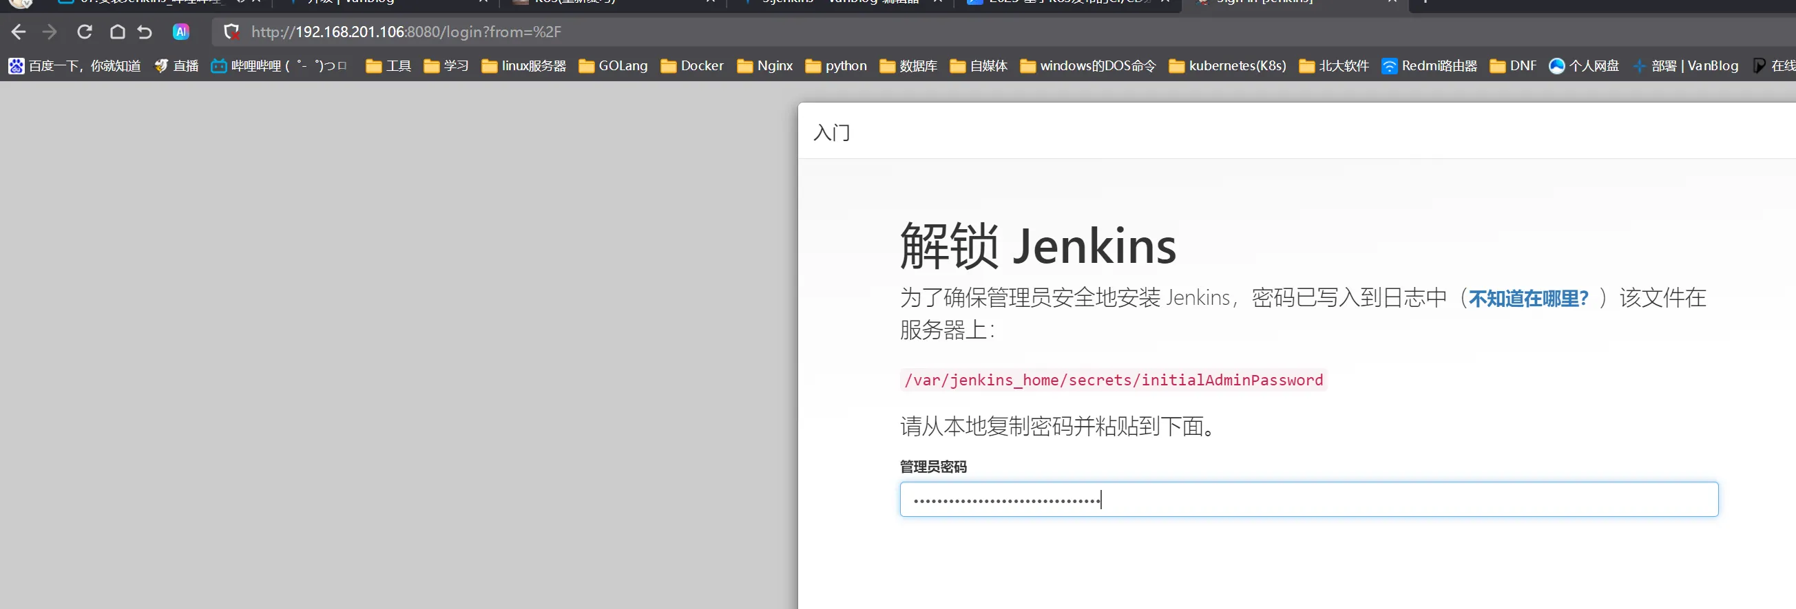The width and height of the screenshot is (1796, 609).
Task: Open the 部署 | VanBlog bookmark
Action: click(x=1686, y=66)
